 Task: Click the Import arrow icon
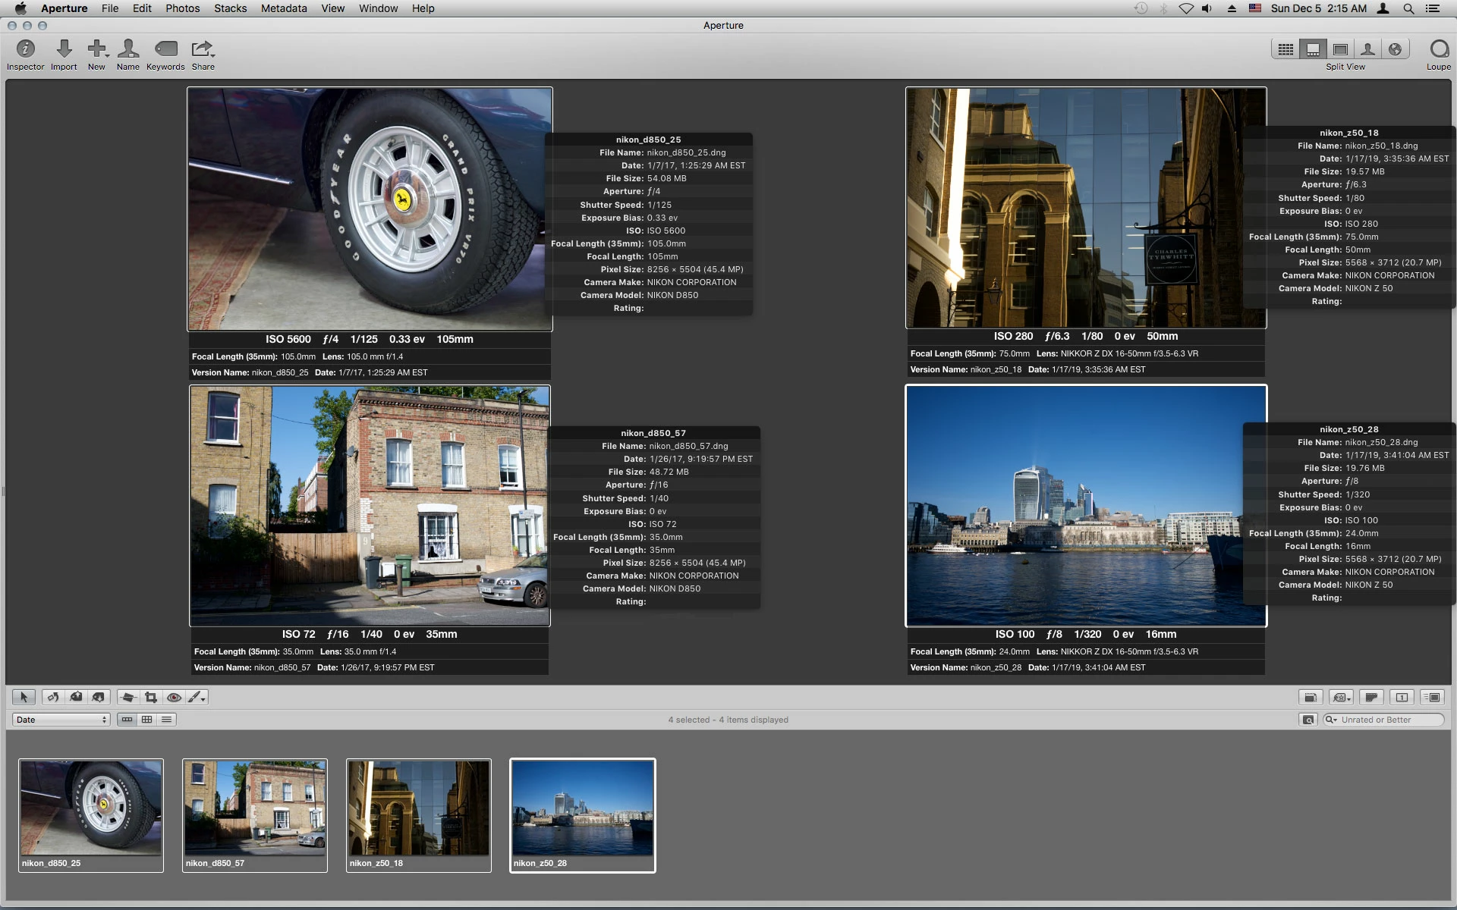65,50
